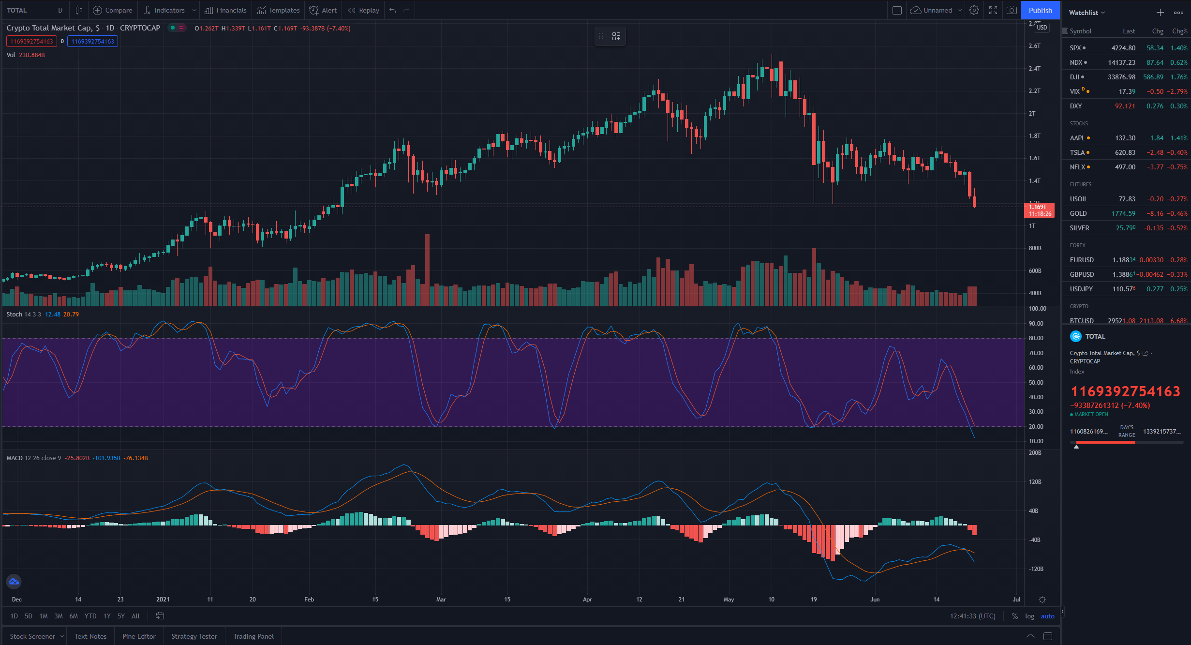1191x645 pixels.
Task: Open the Indicators fx button
Action: coord(164,10)
